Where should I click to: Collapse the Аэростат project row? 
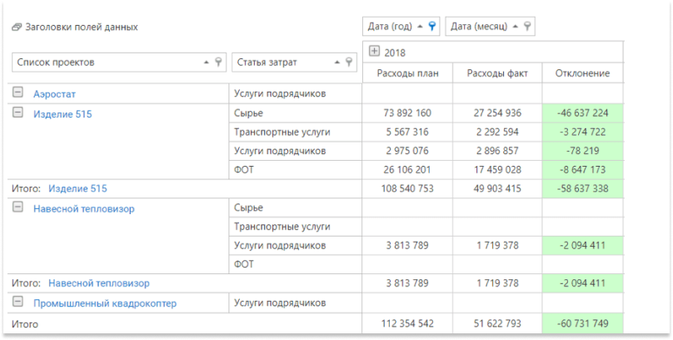tap(18, 93)
